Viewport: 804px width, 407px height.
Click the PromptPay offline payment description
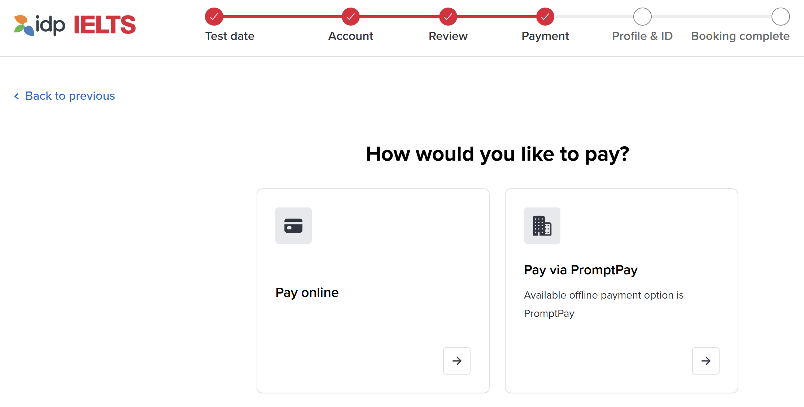(x=604, y=304)
